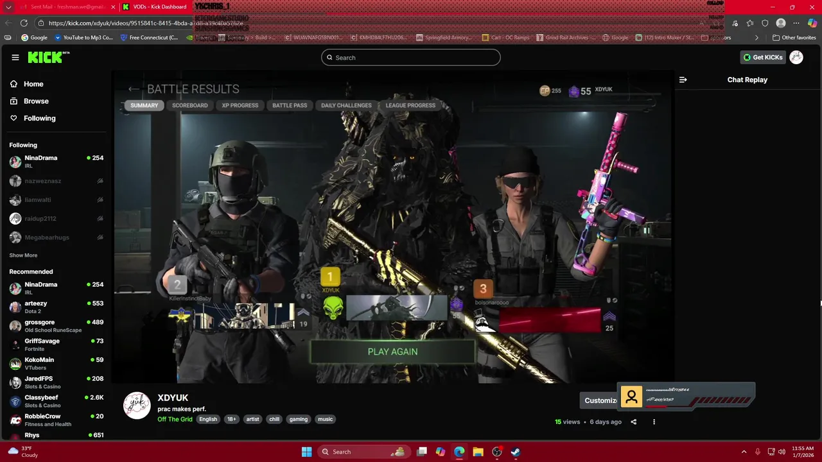Open the Kick hamburger menu
822x462 pixels.
click(x=15, y=57)
